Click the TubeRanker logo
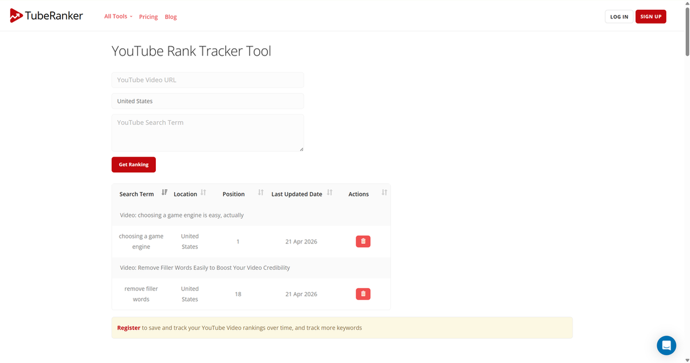This screenshot has width=690, height=363. coord(47,16)
